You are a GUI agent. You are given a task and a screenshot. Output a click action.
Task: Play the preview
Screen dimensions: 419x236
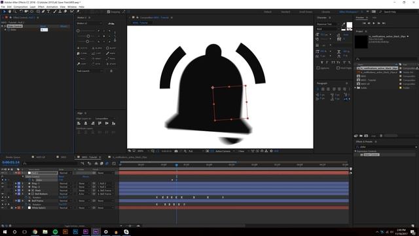[x=374, y=24]
